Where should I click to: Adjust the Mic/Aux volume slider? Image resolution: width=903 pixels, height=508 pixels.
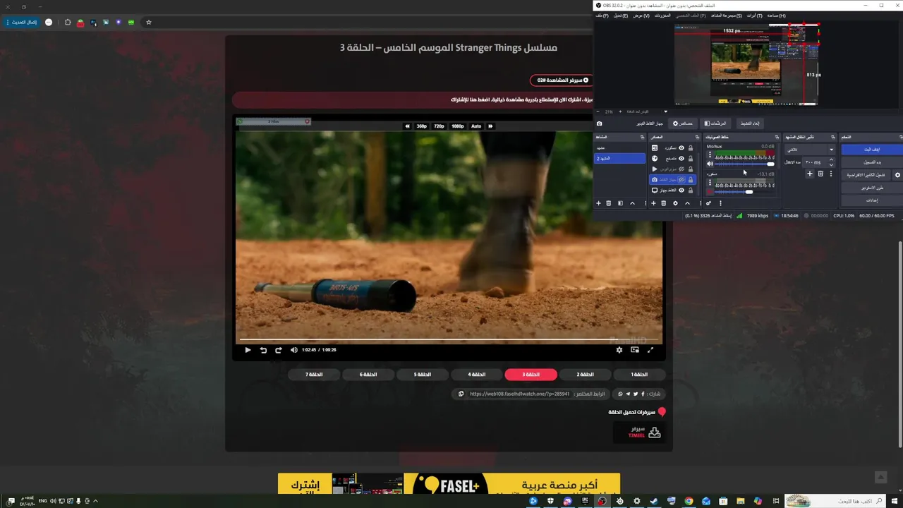[x=744, y=164]
